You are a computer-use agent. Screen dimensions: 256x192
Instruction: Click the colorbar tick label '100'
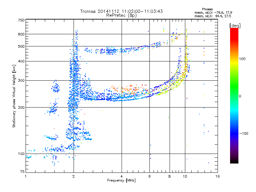242,59
